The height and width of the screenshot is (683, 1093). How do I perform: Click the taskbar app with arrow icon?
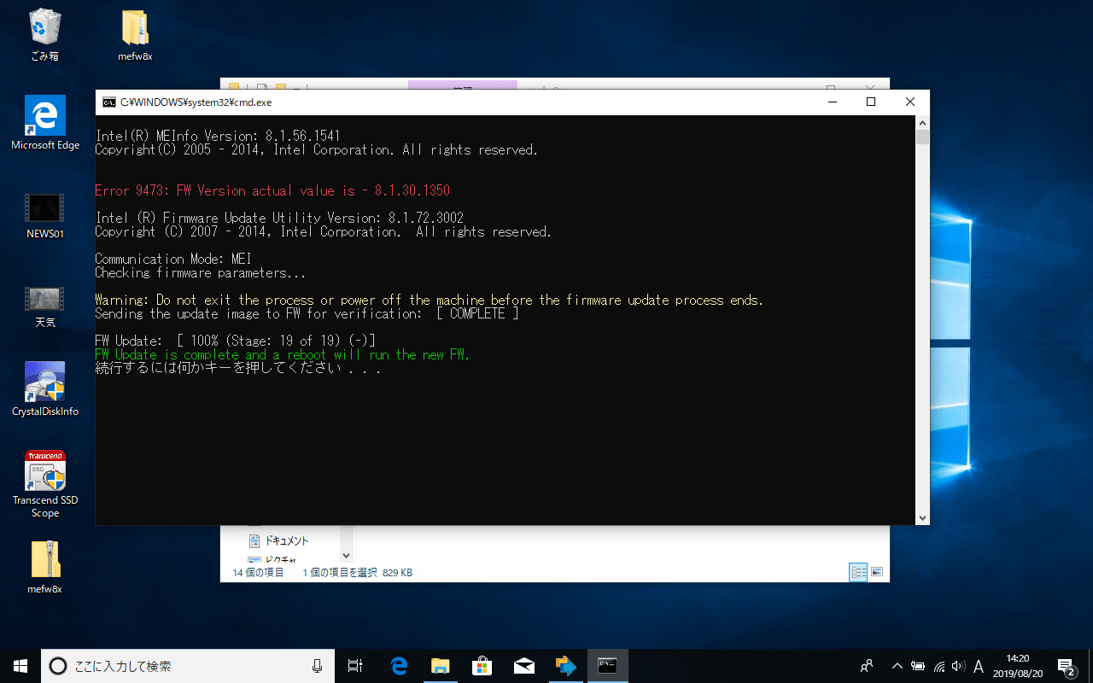(566, 666)
